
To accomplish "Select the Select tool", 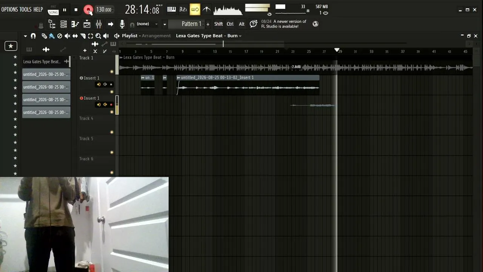I will point(91,36).
